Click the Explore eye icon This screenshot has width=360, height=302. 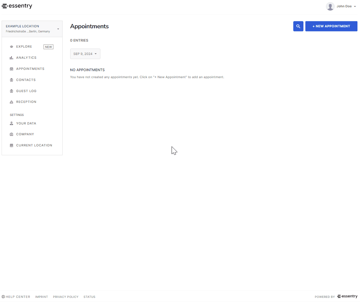[11, 47]
